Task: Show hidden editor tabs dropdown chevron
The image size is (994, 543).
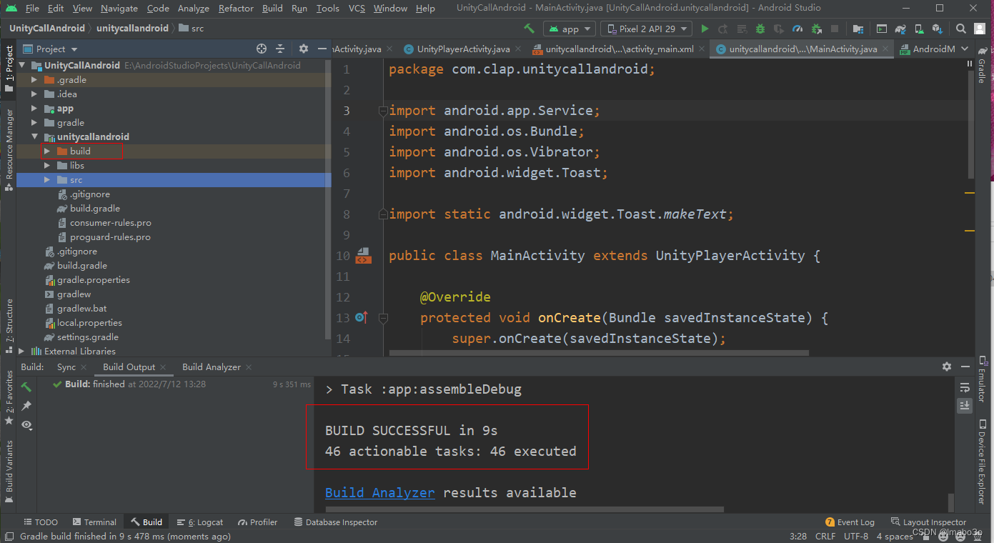Action: pyautogui.click(x=965, y=49)
